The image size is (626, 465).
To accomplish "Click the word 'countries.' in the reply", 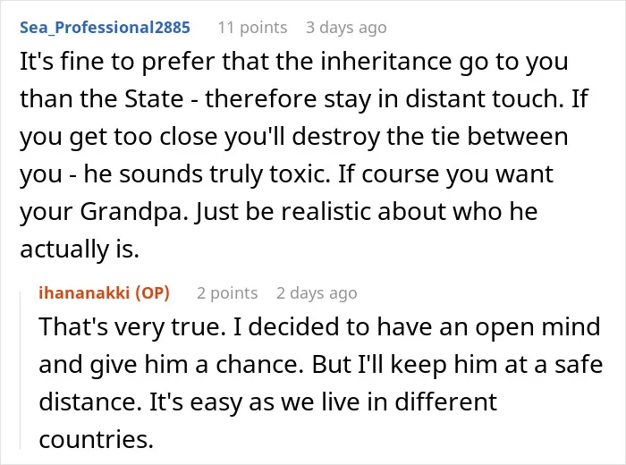I will (x=97, y=439).
